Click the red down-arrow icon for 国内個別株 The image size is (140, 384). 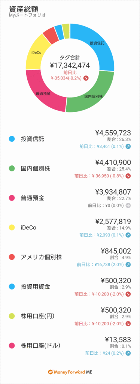click(x=128, y=176)
